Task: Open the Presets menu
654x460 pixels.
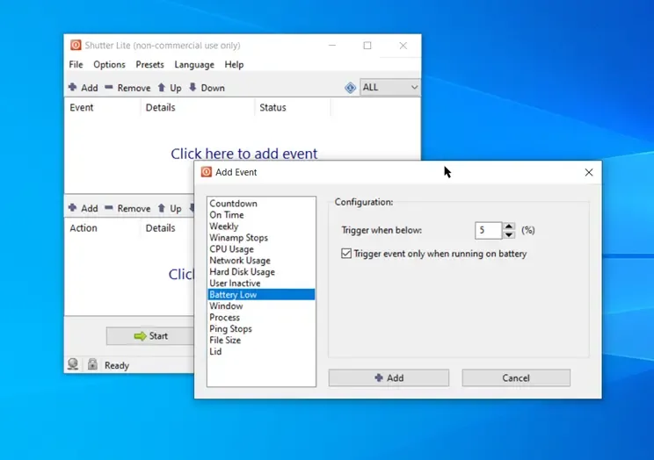Action: point(149,65)
